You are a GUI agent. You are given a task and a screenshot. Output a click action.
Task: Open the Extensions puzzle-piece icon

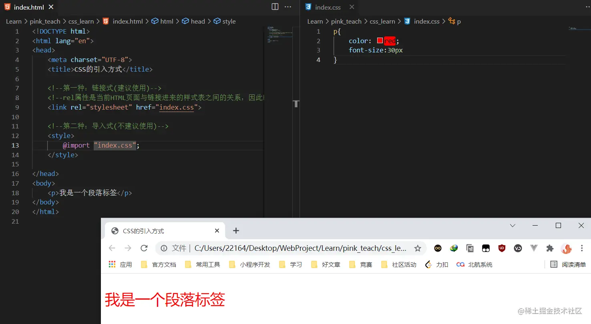pyautogui.click(x=550, y=248)
